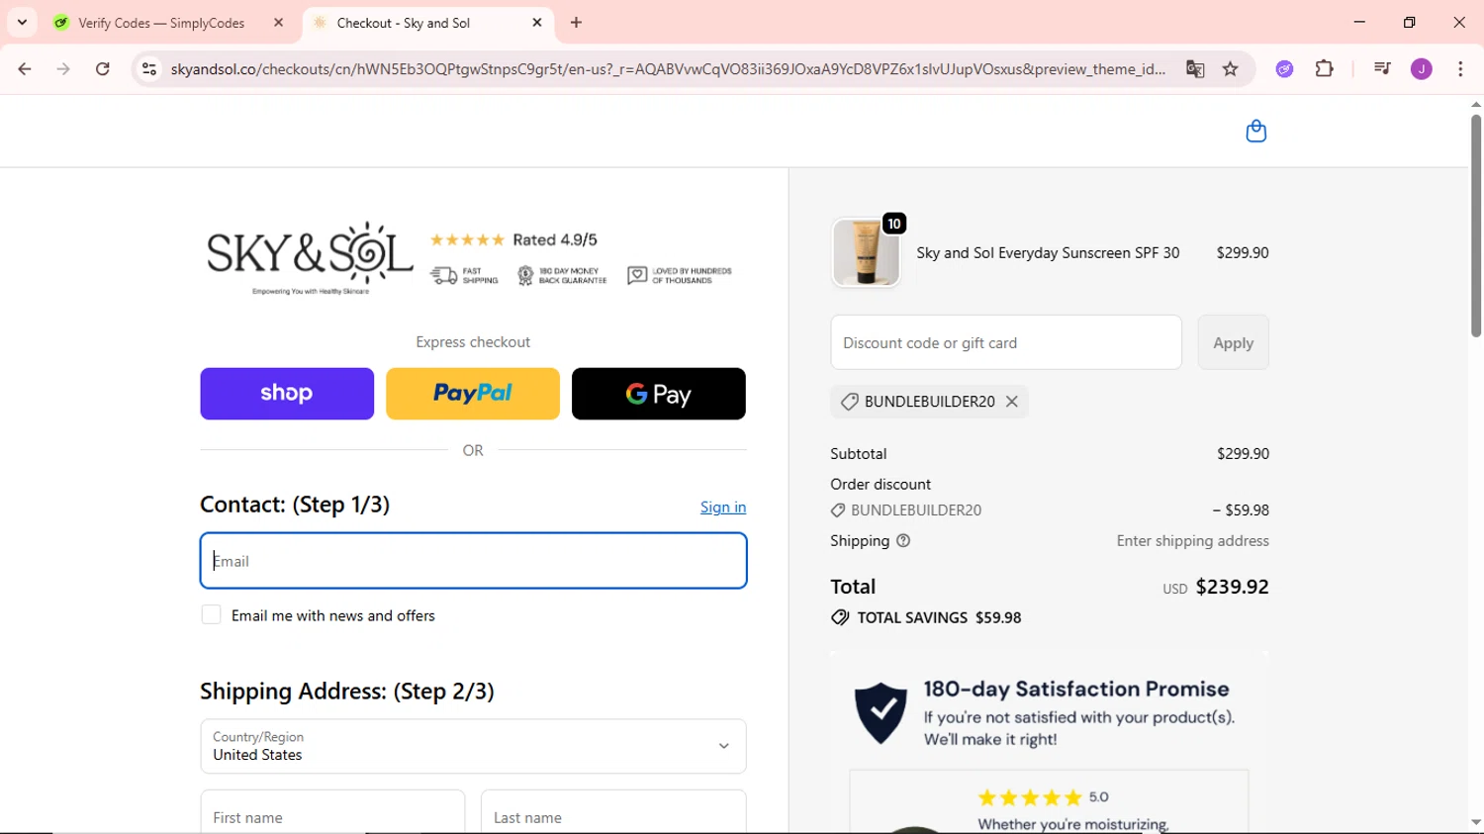The width and height of the screenshot is (1484, 834).
Task: Click the Enter shipping address text
Action: (x=1192, y=541)
